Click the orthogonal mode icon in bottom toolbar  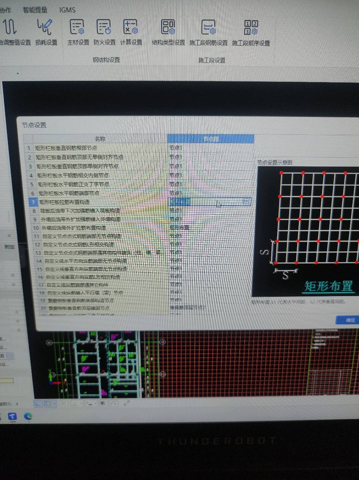point(39,403)
